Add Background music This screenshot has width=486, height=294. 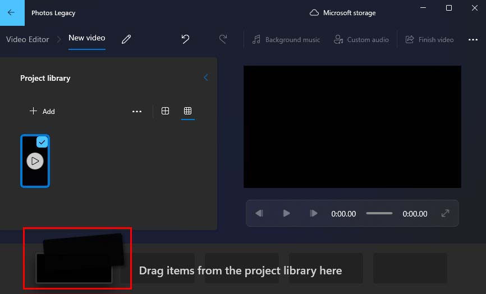tap(286, 40)
